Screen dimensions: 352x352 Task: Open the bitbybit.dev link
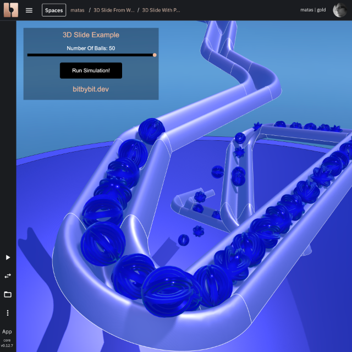point(91,89)
